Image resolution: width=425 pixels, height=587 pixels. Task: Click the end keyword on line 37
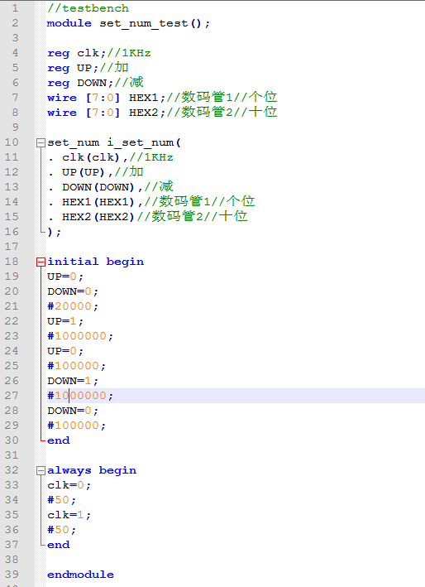(x=59, y=545)
